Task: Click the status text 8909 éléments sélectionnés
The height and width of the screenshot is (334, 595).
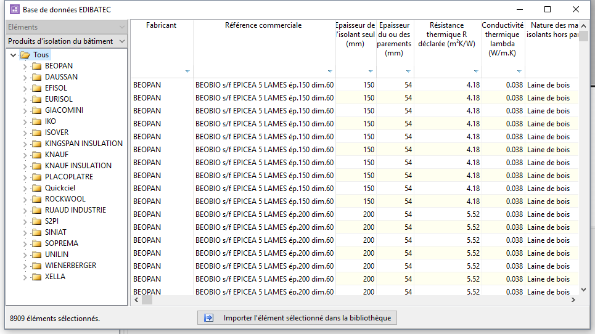Action: (x=55, y=319)
